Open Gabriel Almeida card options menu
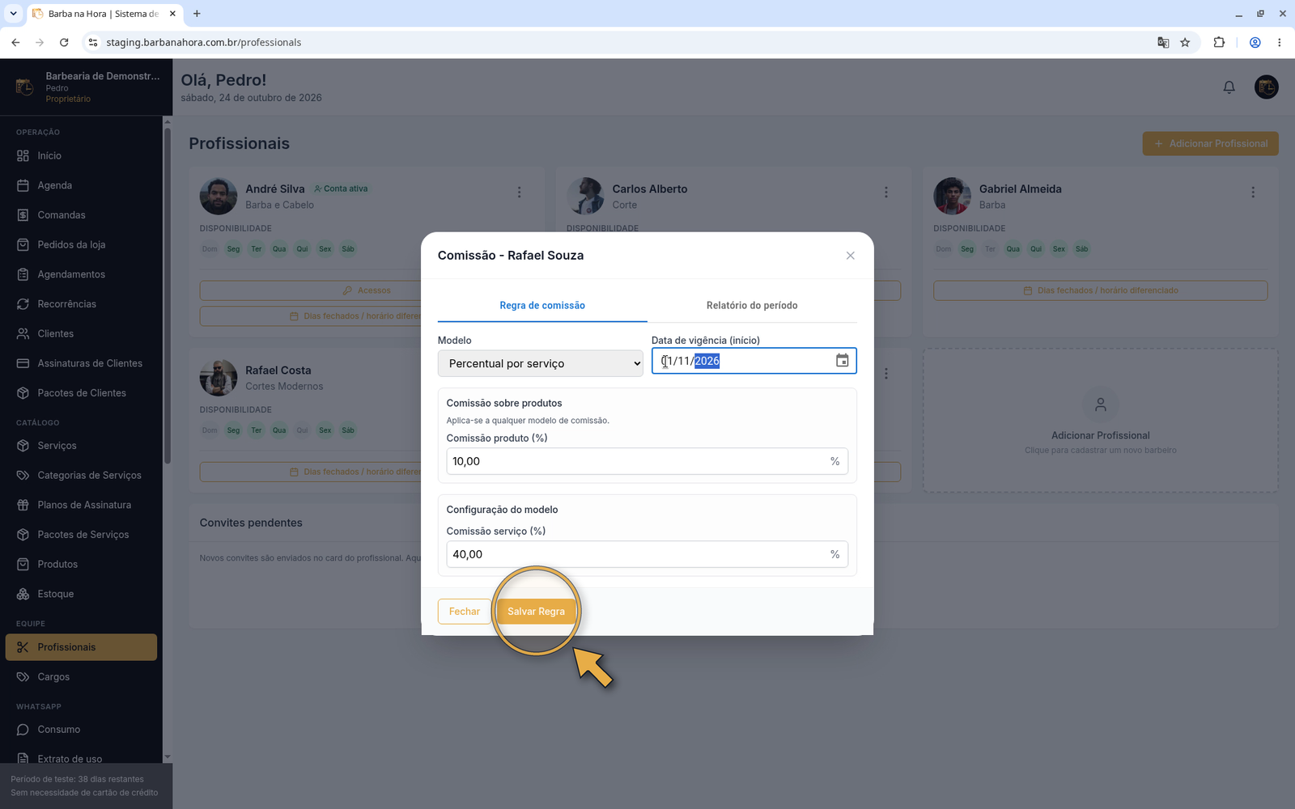 (x=1253, y=193)
